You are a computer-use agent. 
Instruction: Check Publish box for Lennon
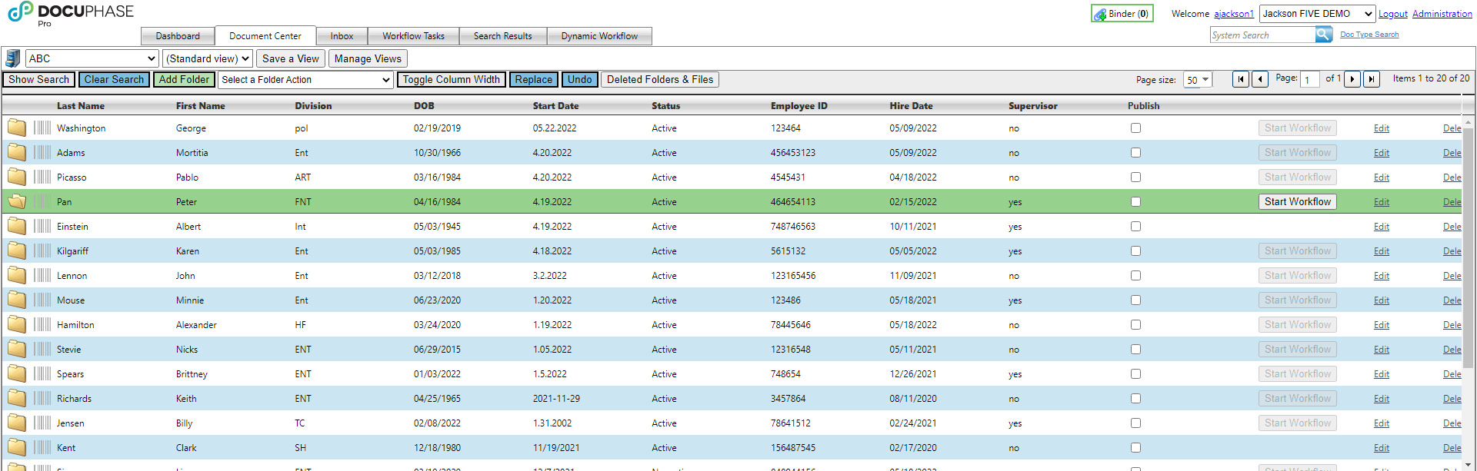[x=1135, y=276]
